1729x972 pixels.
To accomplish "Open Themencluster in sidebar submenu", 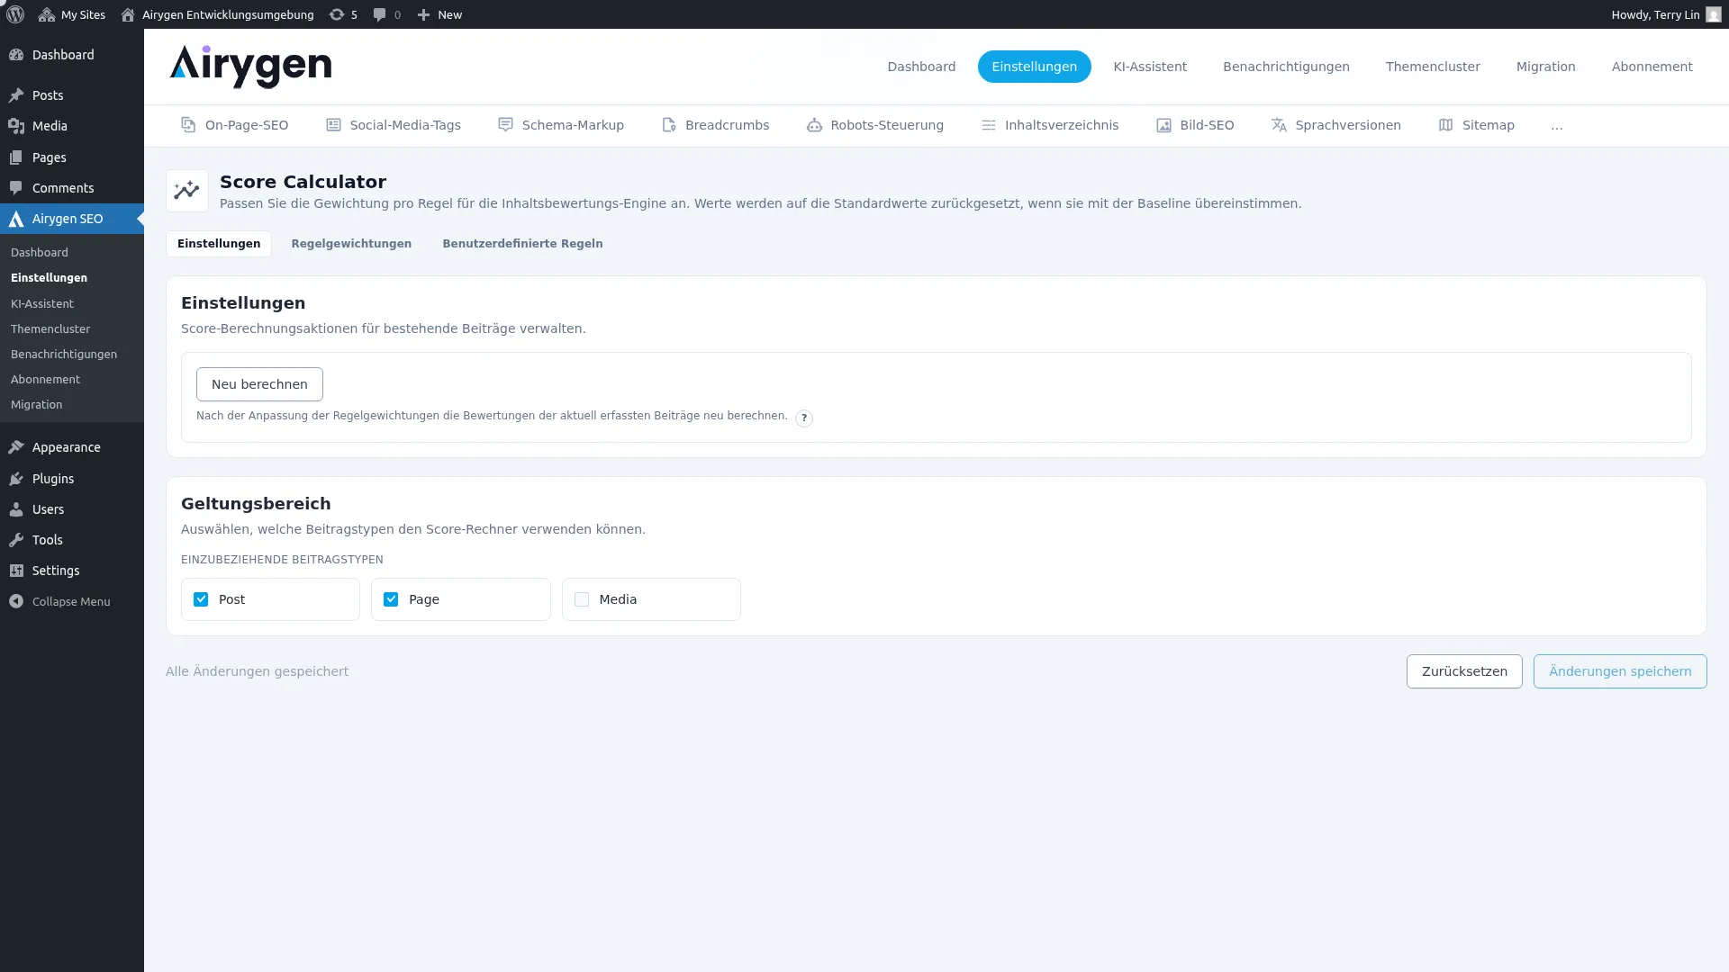I will coord(50,329).
